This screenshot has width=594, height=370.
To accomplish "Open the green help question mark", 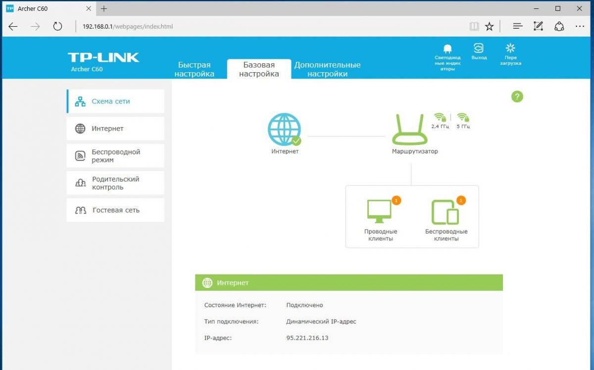I will pos(517,96).
